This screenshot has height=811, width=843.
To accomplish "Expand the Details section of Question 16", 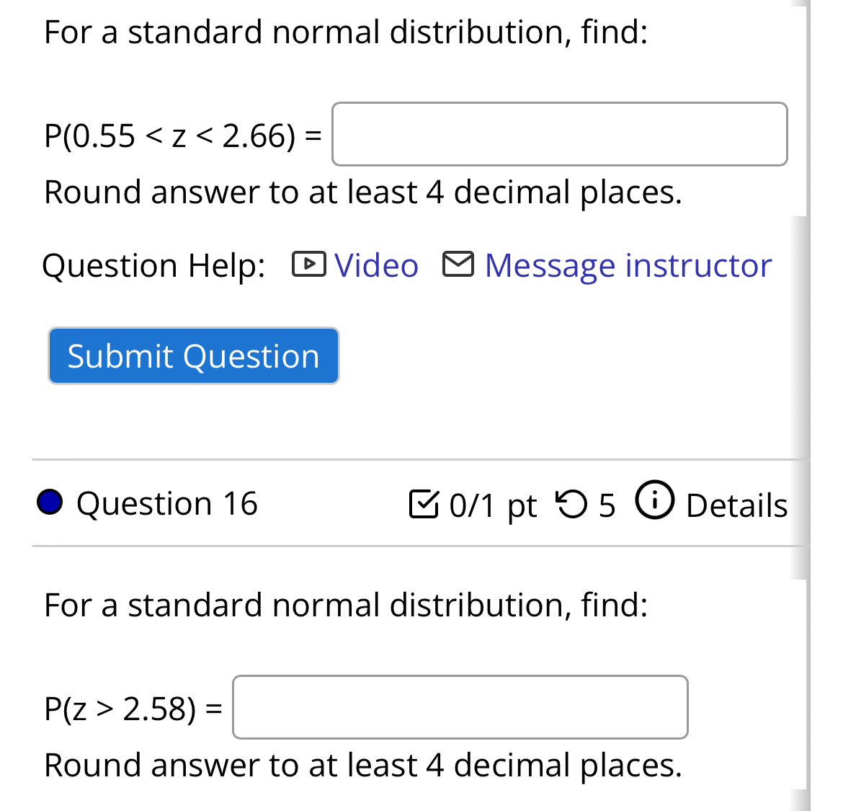I will point(736,505).
